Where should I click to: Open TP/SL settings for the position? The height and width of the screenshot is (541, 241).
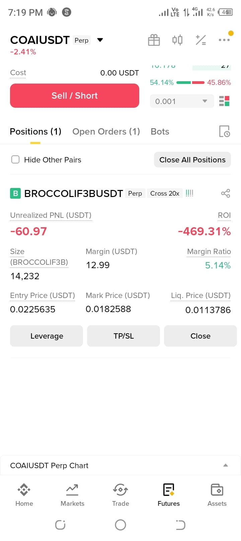click(x=124, y=336)
